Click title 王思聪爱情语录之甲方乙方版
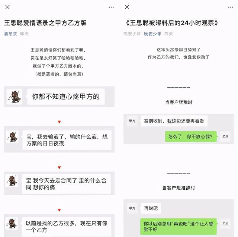 (45, 23)
